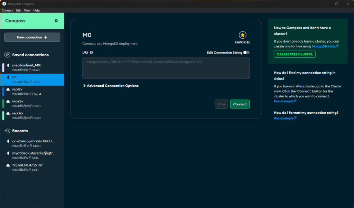Click the M0 connection form heading
354x208 pixels.
tap(87, 35)
